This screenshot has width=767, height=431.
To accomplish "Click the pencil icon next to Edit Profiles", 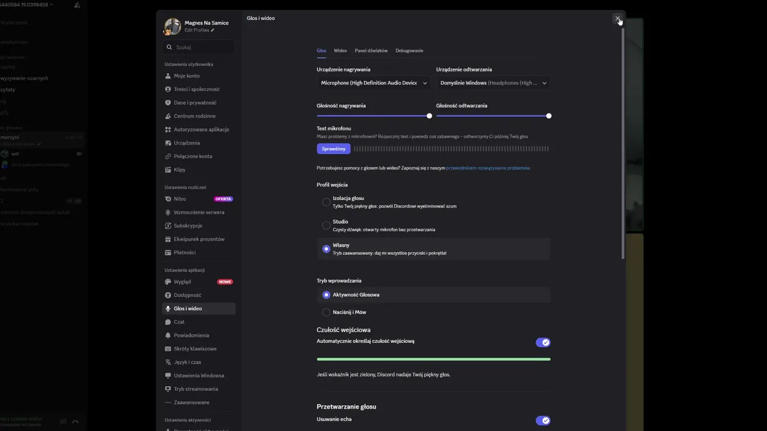I will 213,31.
